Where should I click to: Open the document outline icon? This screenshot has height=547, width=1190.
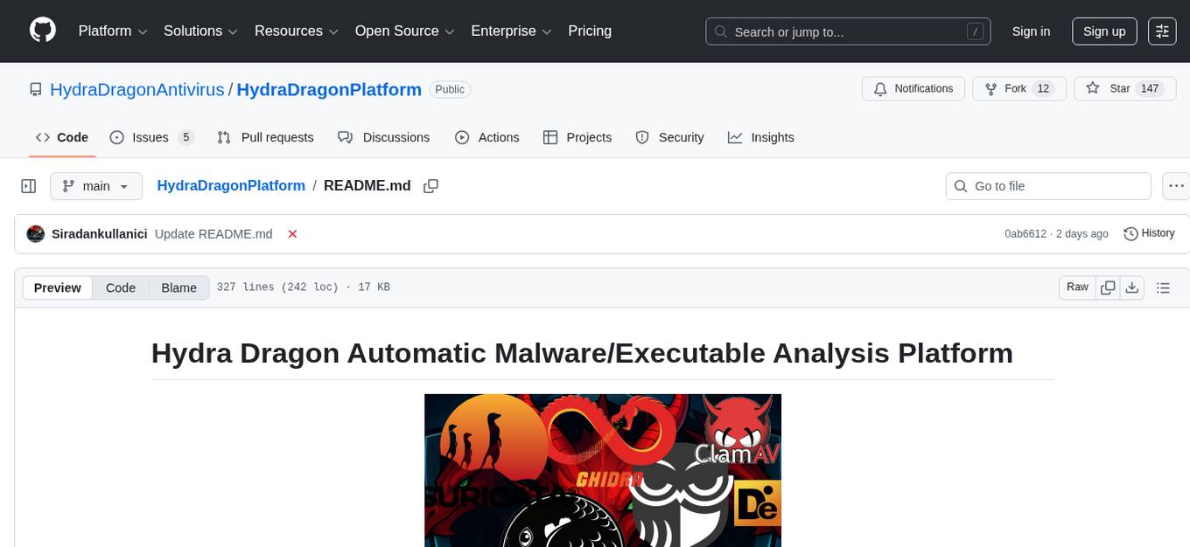pos(1163,287)
